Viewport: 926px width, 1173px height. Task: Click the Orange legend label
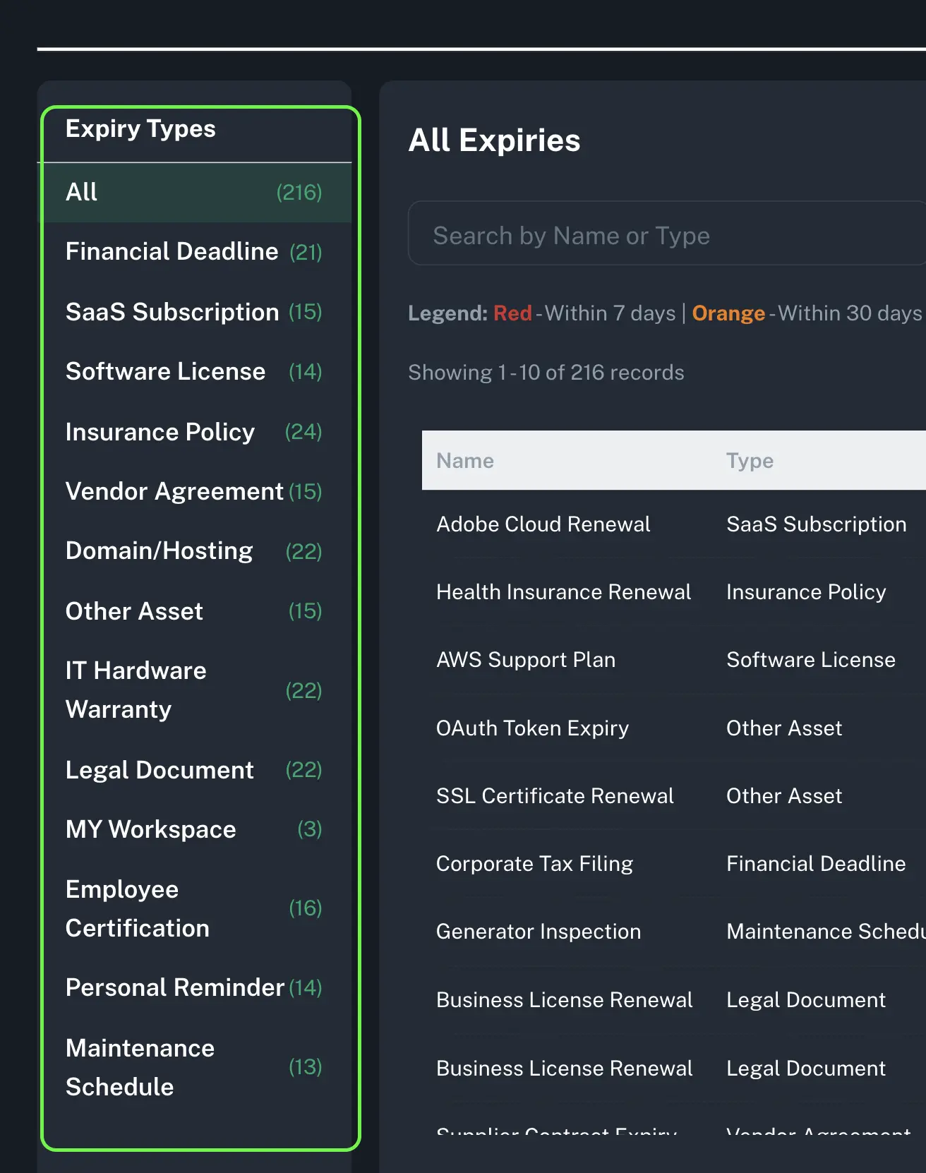(x=728, y=313)
